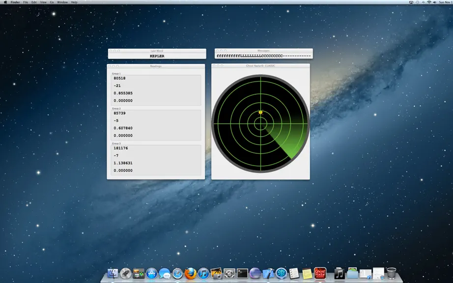Open the App Store dock icon
The width and height of the screenshot is (453, 283).
pos(152,273)
